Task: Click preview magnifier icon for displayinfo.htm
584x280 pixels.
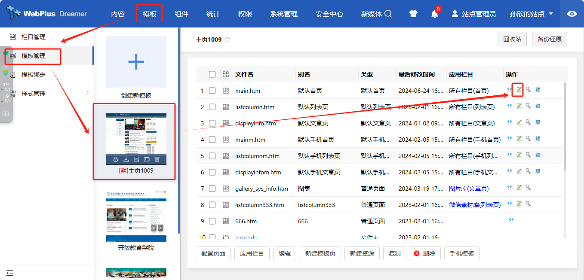Action: pyautogui.click(x=528, y=122)
